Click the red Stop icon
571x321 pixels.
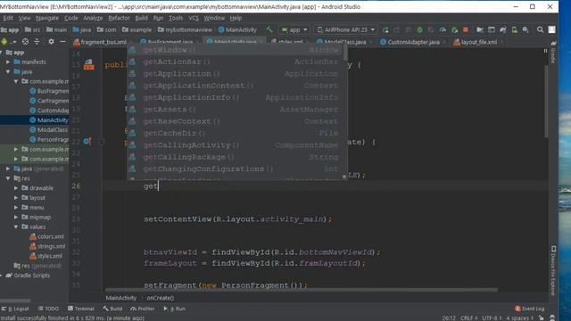click(x=466, y=29)
